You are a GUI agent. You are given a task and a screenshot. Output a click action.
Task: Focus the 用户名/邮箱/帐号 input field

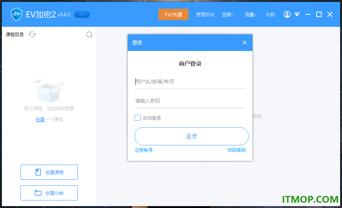190,82
